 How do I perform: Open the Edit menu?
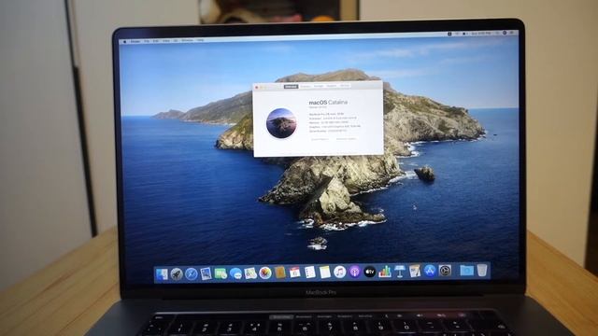coord(156,41)
